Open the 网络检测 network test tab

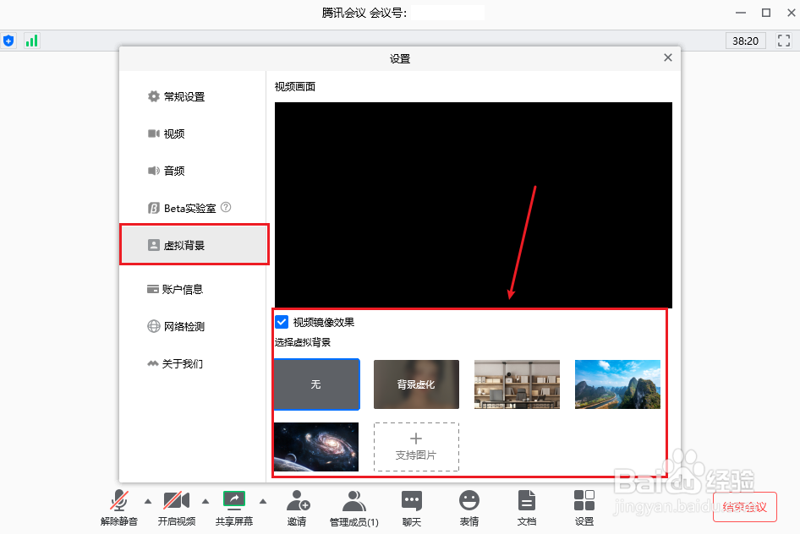tap(194, 327)
